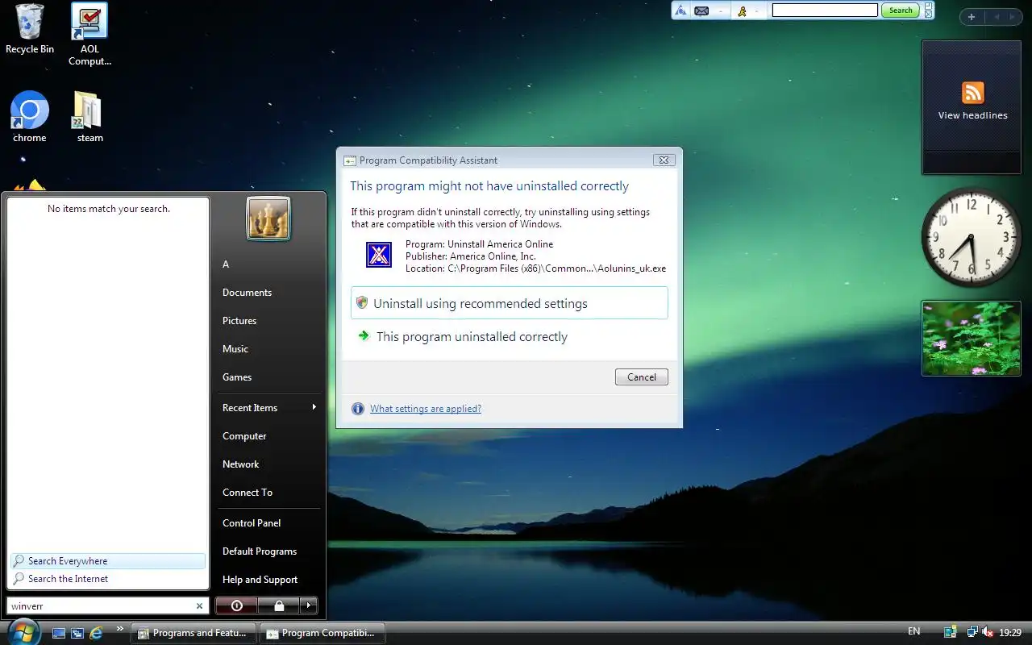
Task: Click the AOL triangle logo in toolbar
Action: click(680, 10)
